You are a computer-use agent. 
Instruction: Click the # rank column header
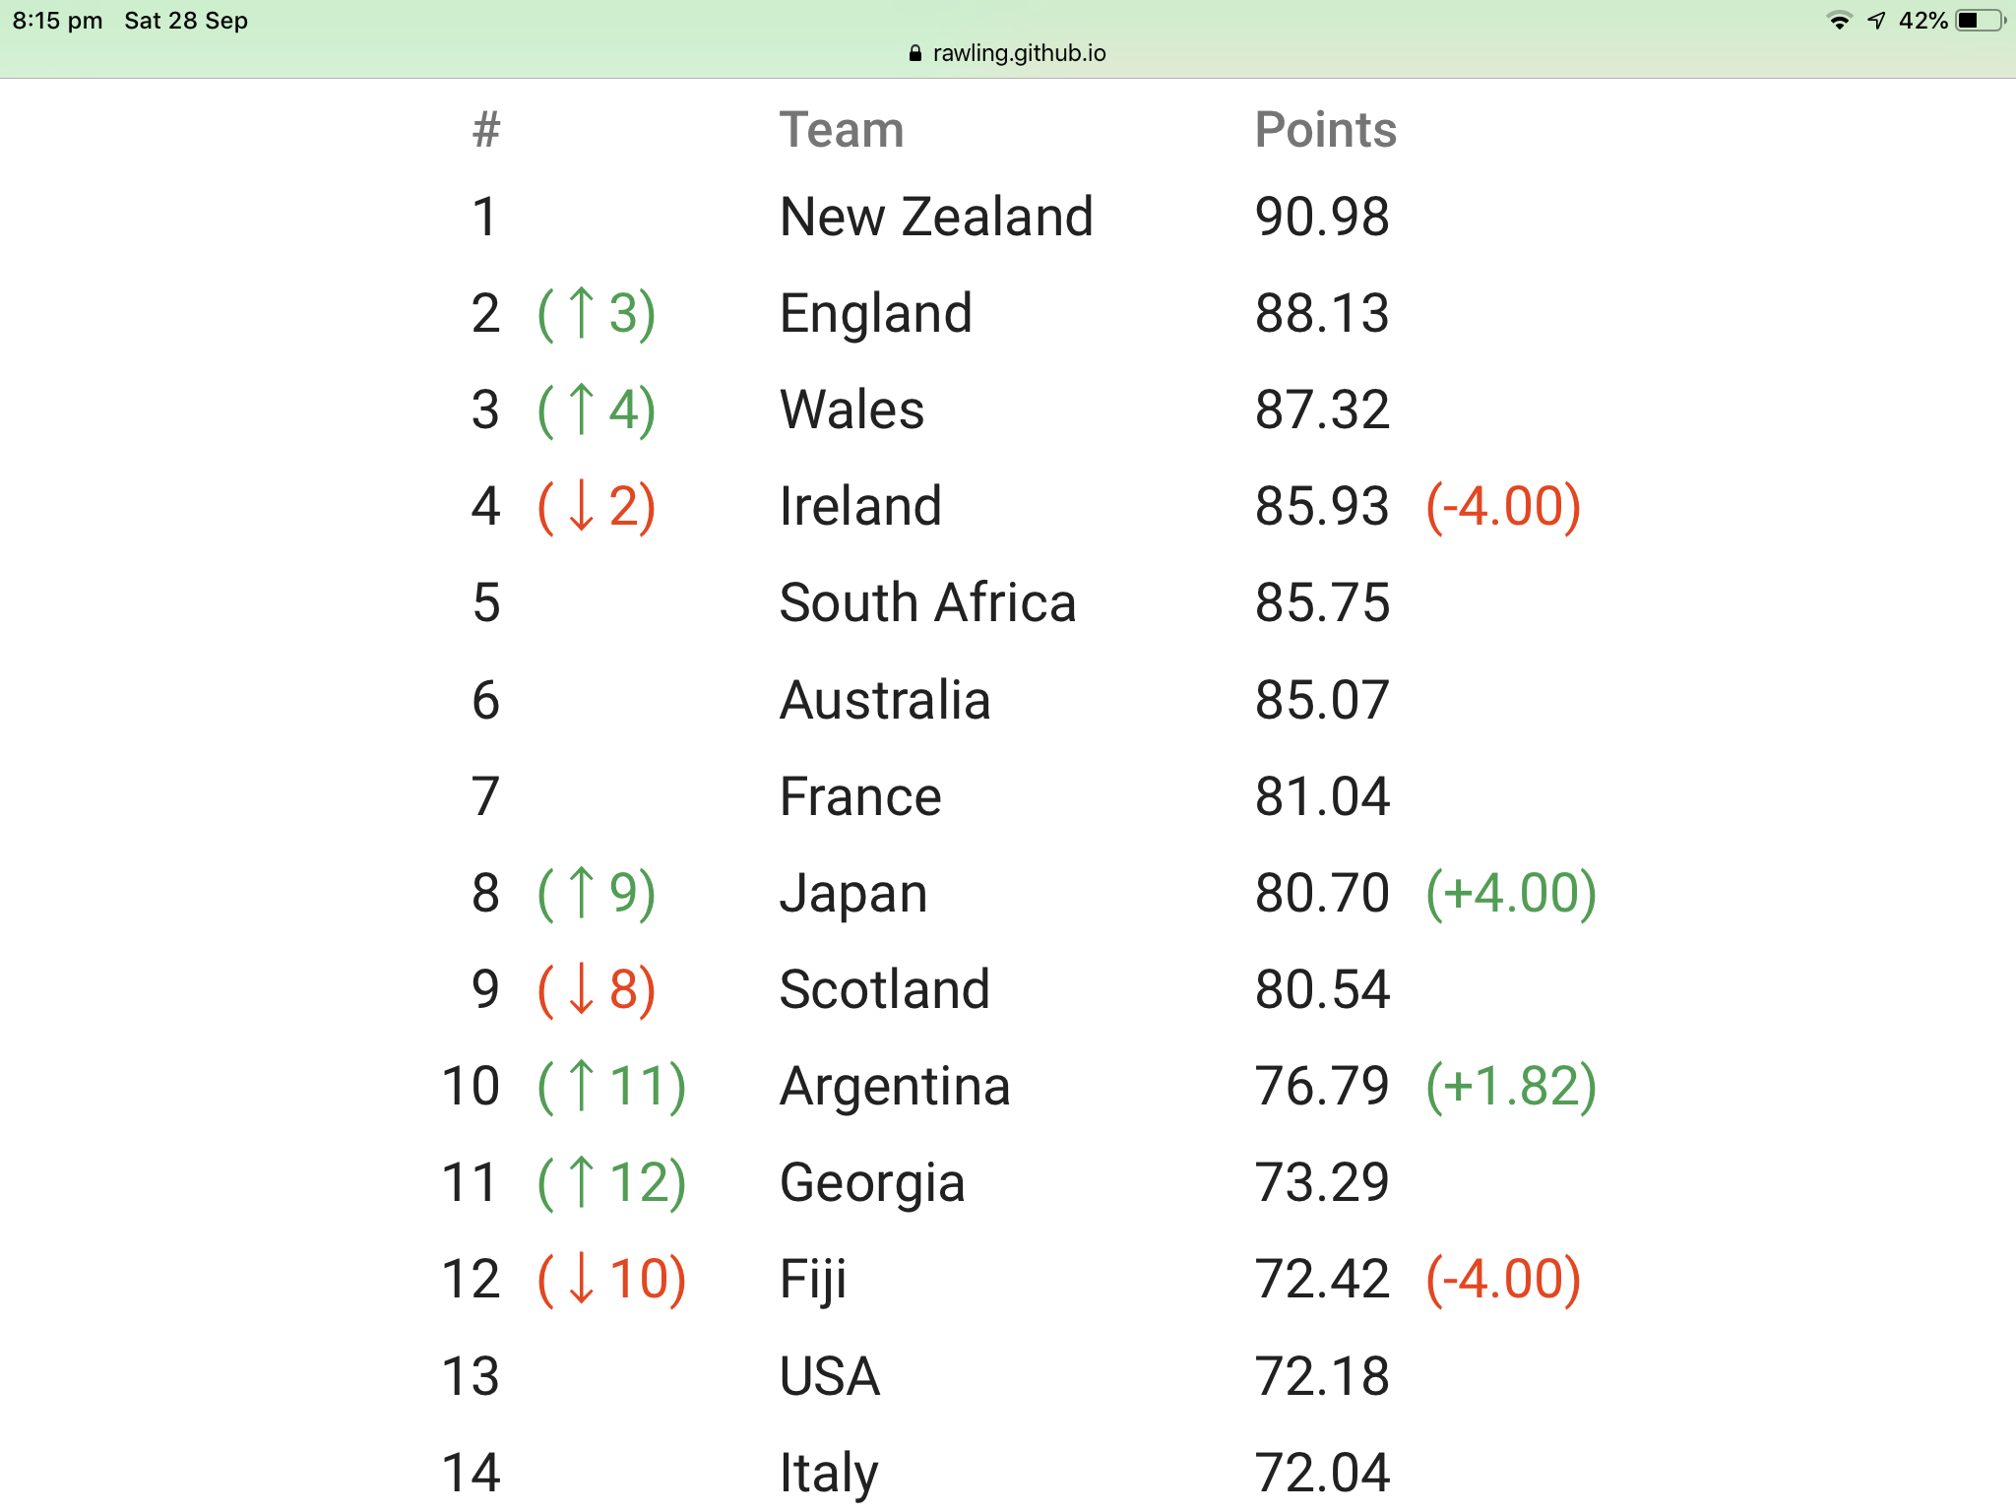tap(486, 130)
